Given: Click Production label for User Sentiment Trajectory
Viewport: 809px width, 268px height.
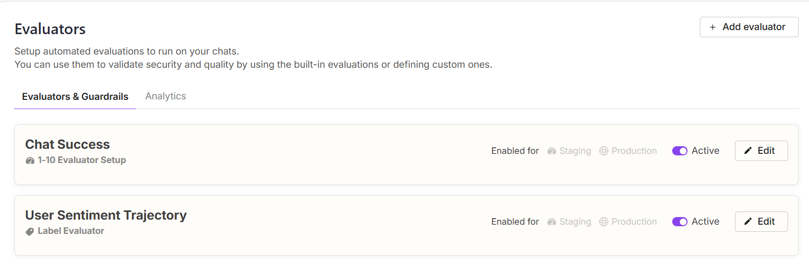Looking at the screenshot, I should click(x=634, y=222).
